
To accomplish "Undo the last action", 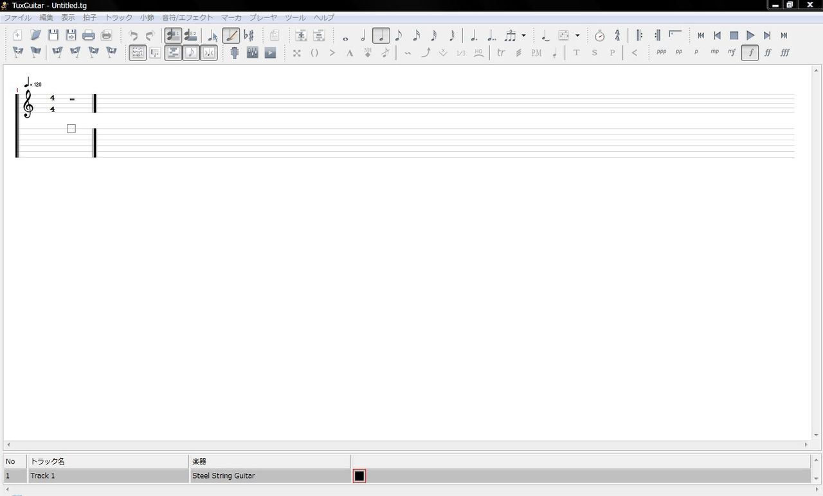I will (133, 35).
